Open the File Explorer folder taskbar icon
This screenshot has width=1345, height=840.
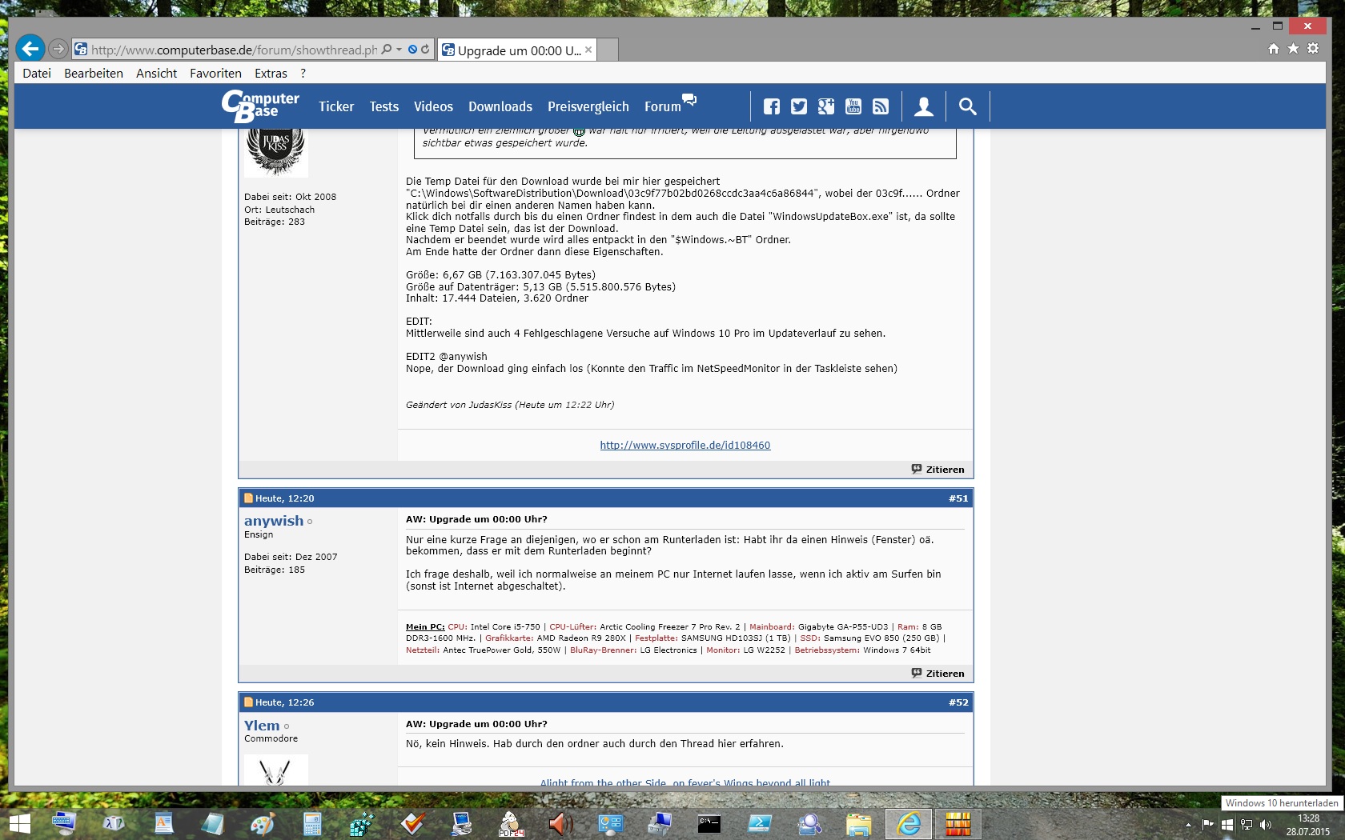[858, 824]
